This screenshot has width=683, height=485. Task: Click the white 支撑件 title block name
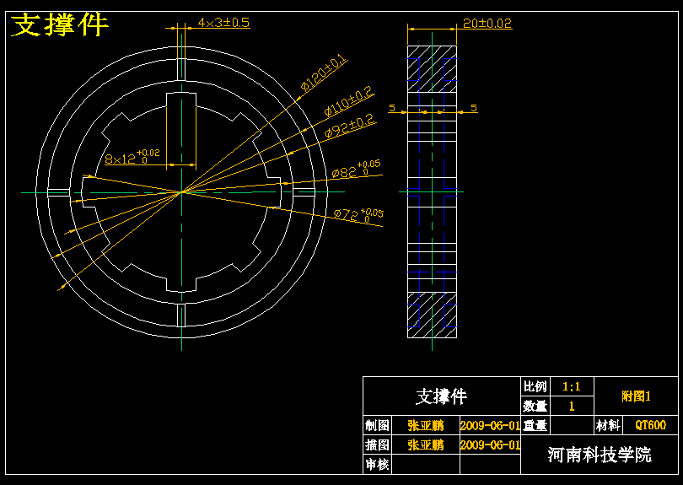[441, 396]
